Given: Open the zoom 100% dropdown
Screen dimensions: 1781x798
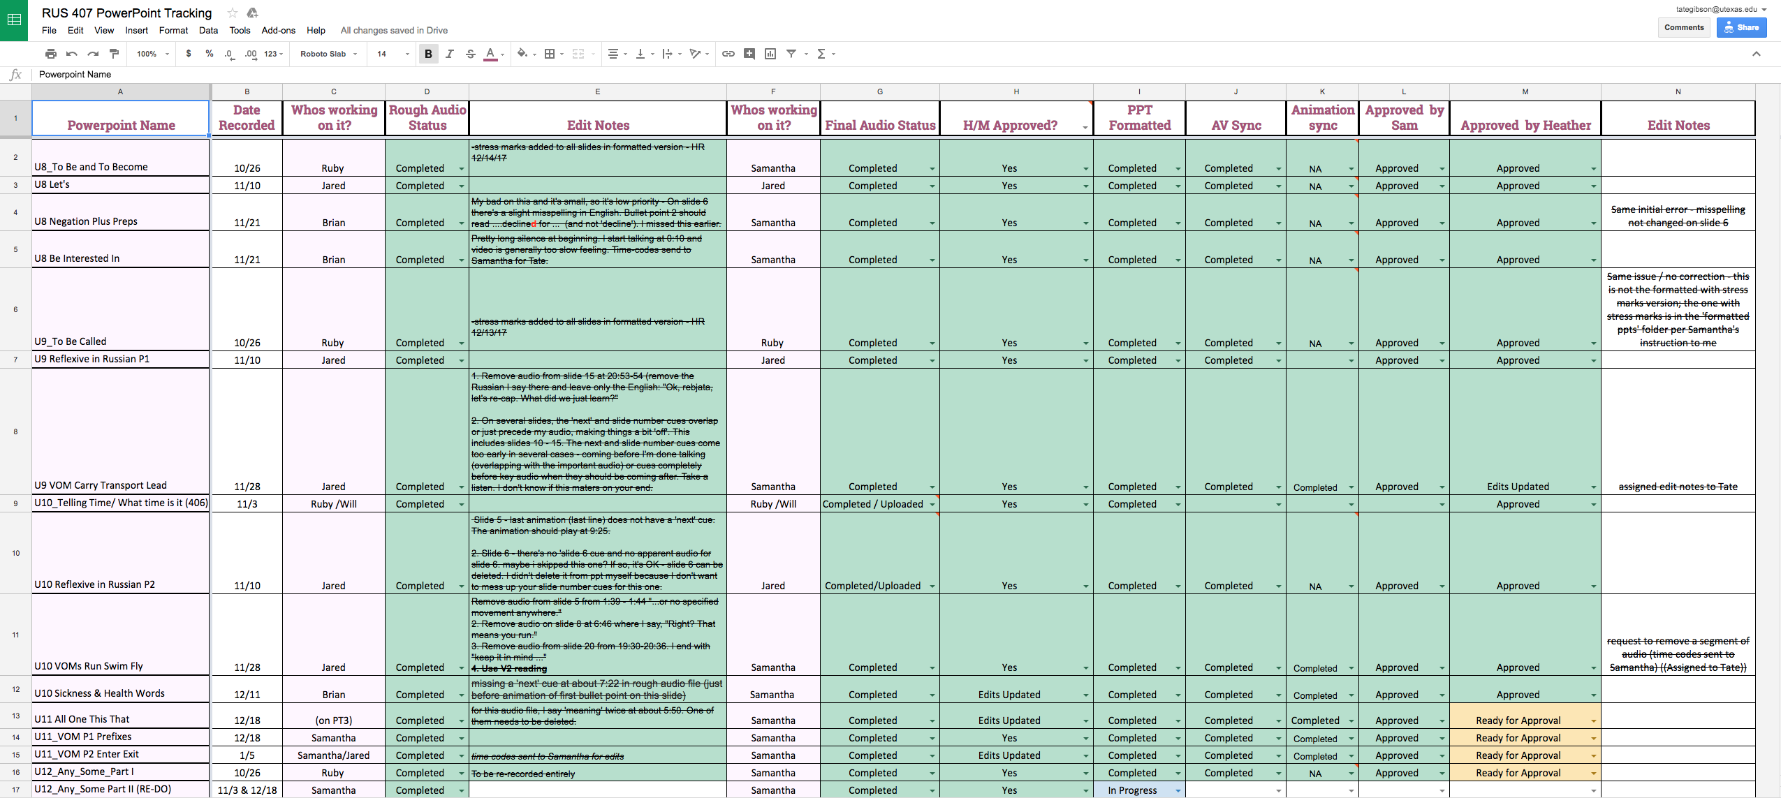Looking at the screenshot, I should coord(153,54).
